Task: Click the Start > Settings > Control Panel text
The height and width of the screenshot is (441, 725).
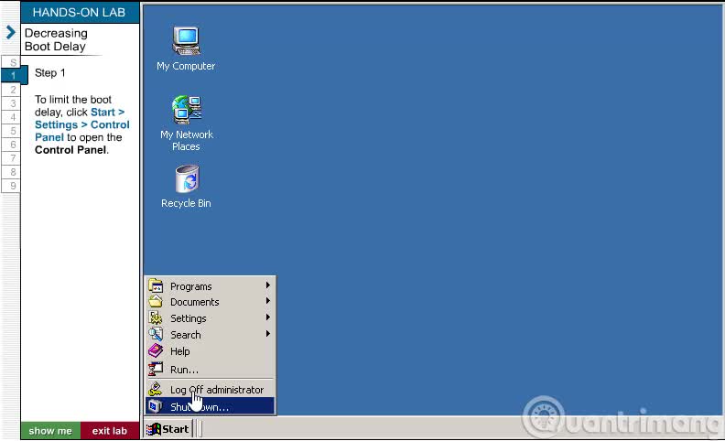Action: click(x=81, y=124)
